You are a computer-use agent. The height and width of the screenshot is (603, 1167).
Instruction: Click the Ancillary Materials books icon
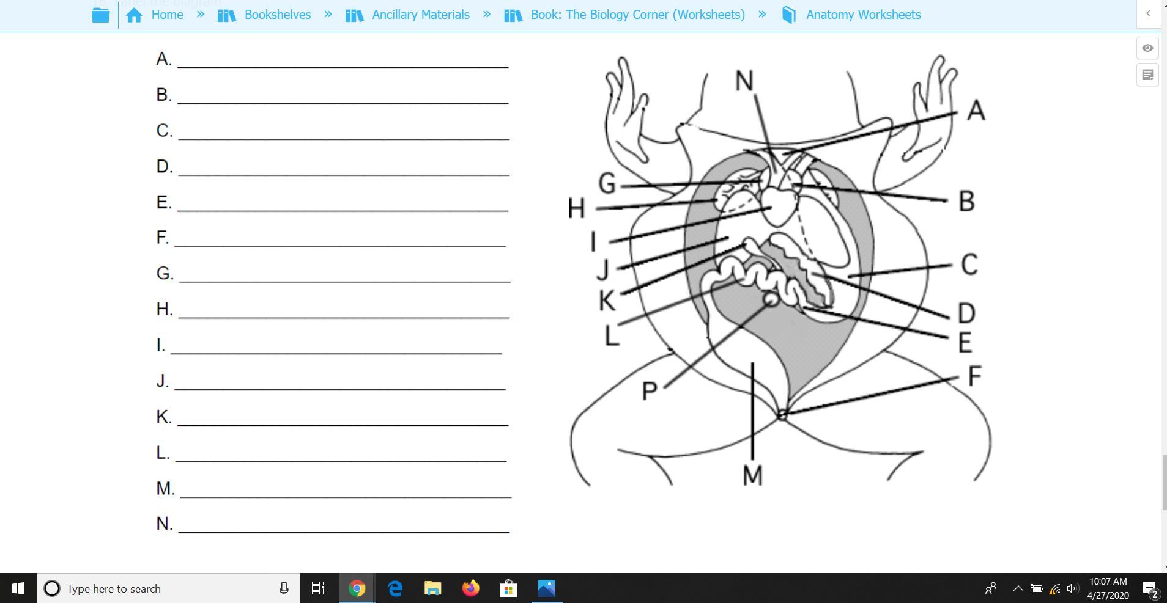click(354, 15)
